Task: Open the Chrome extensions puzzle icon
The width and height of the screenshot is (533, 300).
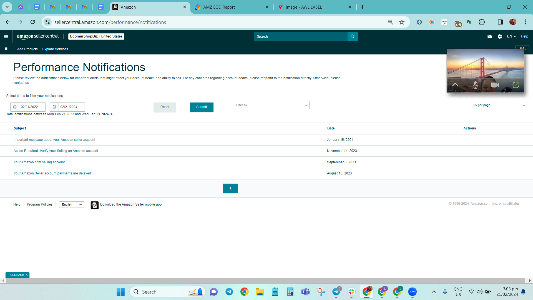Action: pyautogui.click(x=482, y=22)
